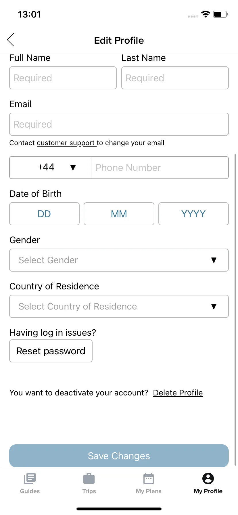Select the MM month of birth field
This screenshot has height=515, width=238.
pyautogui.click(x=119, y=214)
